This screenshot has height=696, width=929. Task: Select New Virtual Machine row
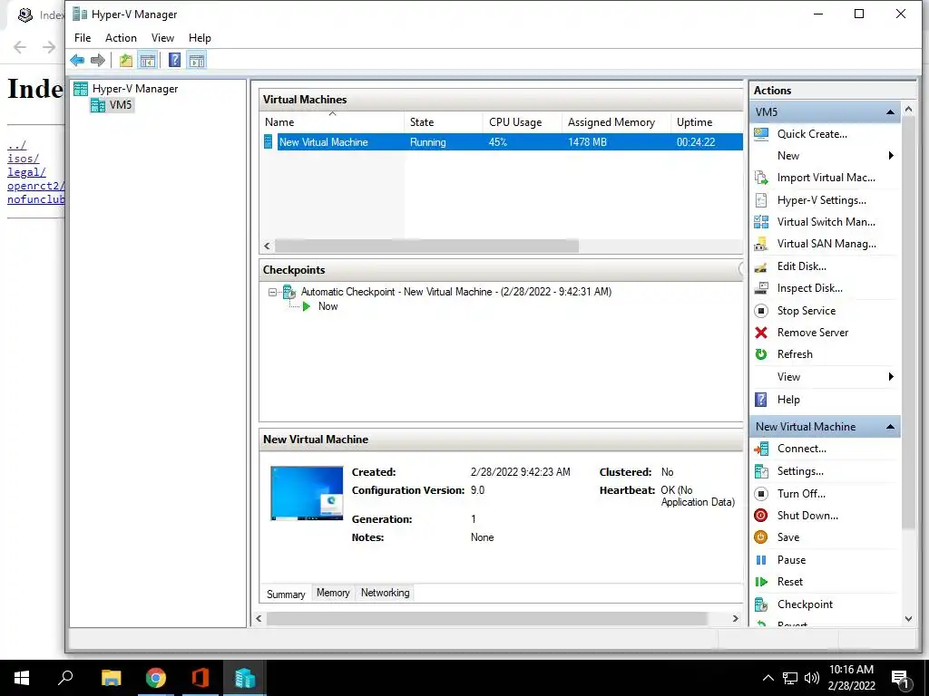503,142
